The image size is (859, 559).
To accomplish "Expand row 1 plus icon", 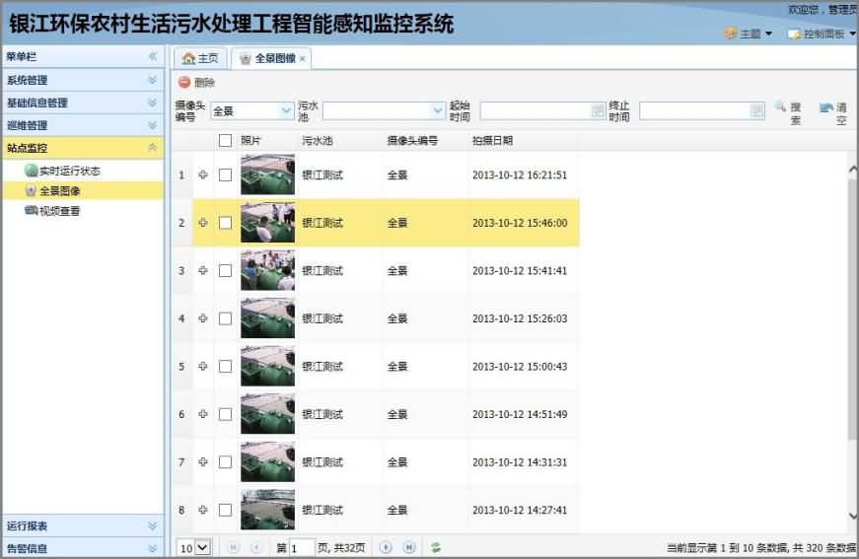I will coord(204,175).
